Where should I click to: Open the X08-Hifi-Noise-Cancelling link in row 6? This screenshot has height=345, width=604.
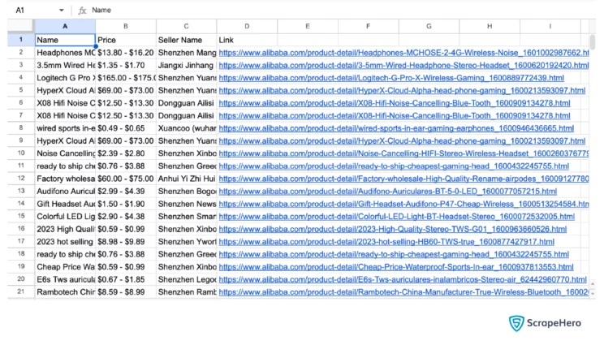(x=395, y=103)
